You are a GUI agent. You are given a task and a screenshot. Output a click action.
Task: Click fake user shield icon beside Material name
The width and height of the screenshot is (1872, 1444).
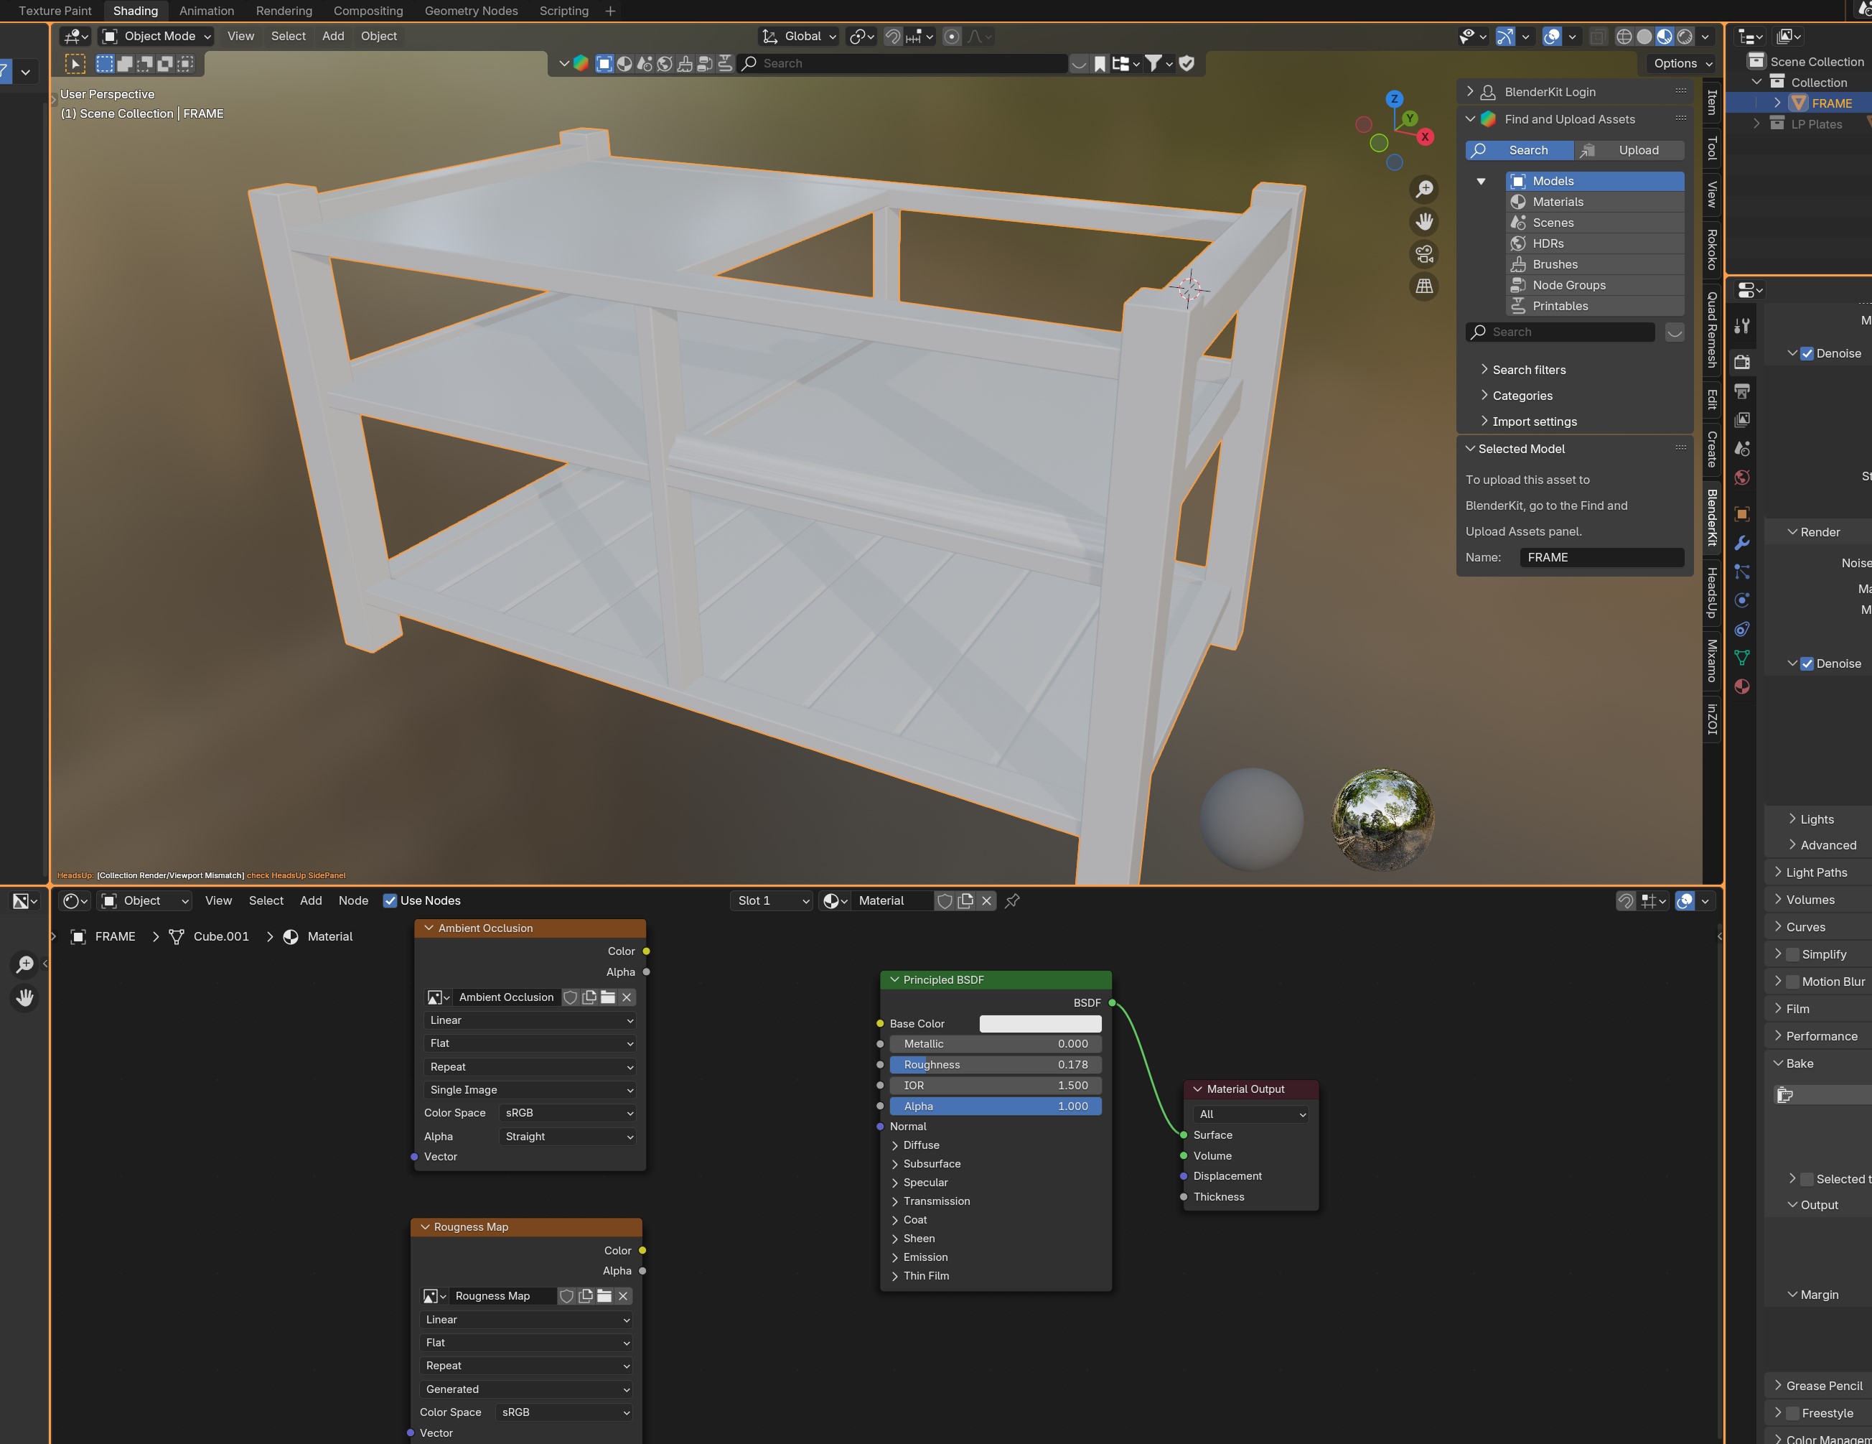(x=945, y=900)
